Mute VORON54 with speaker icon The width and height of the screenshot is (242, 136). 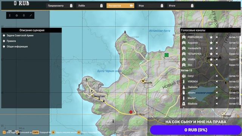pos(217,82)
